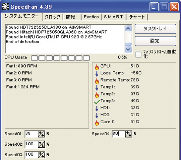
Task: Click the flame icon beside Temp2
Action: point(97,95)
